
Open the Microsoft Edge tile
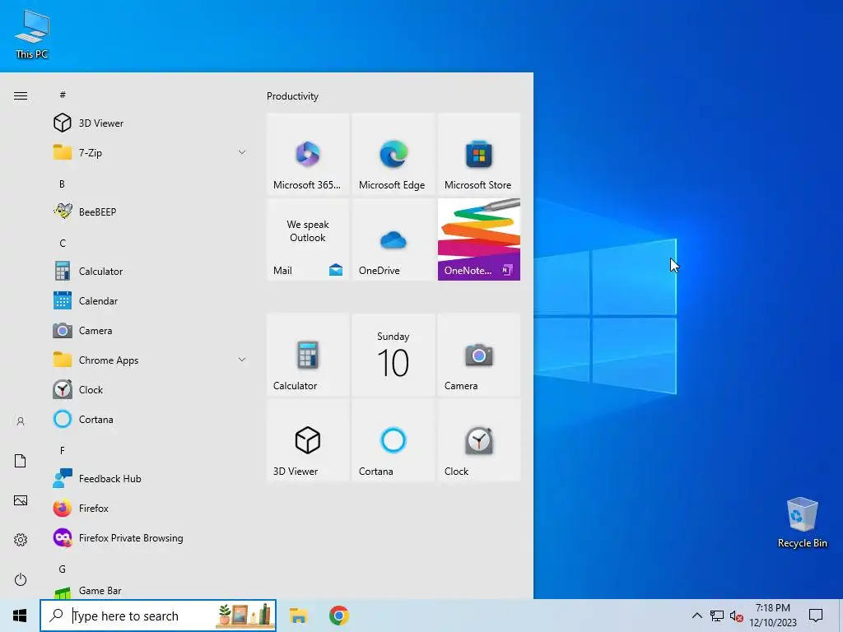click(393, 154)
